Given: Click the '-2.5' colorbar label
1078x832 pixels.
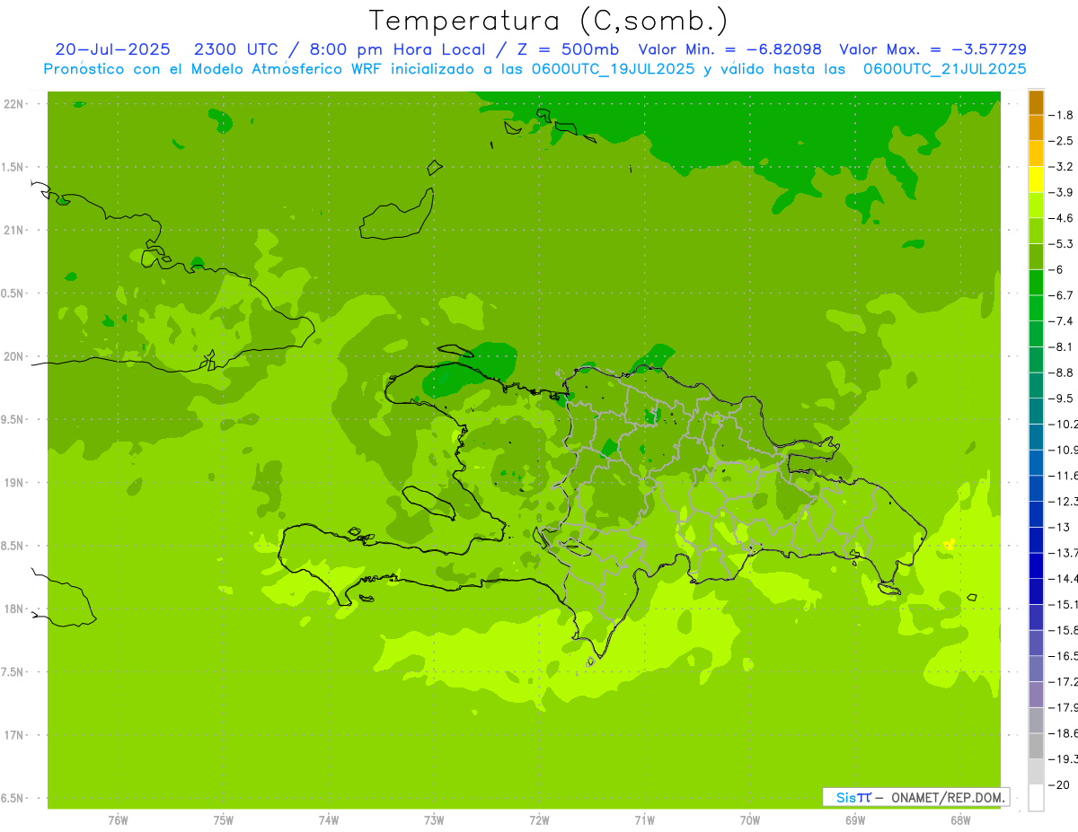Looking at the screenshot, I should 1062,141.
